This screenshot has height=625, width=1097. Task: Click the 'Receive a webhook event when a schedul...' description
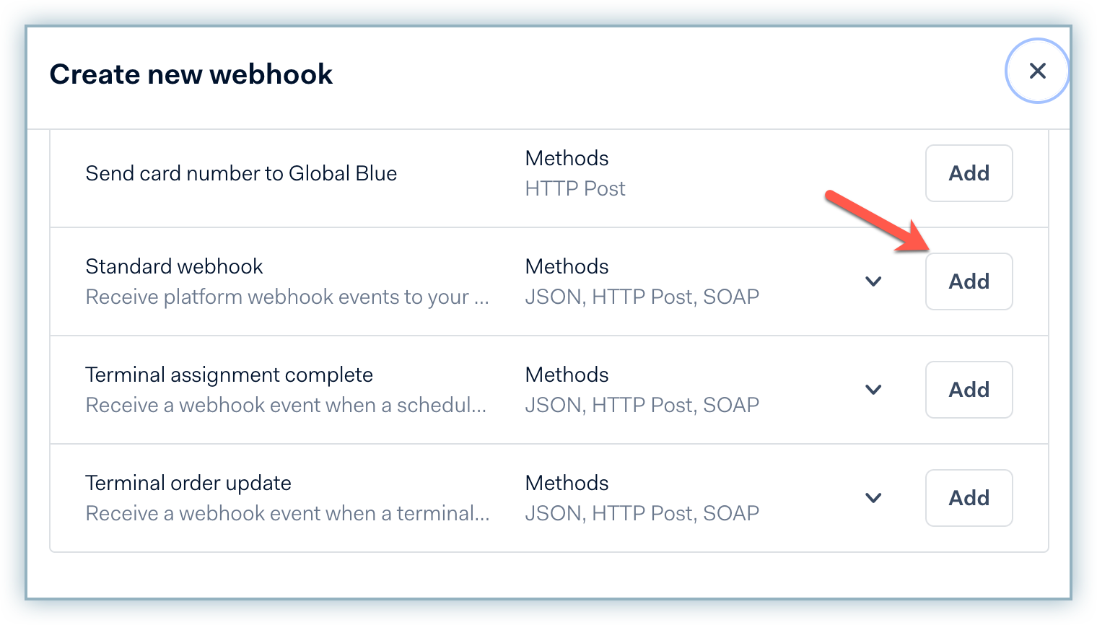tap(286, 405)
